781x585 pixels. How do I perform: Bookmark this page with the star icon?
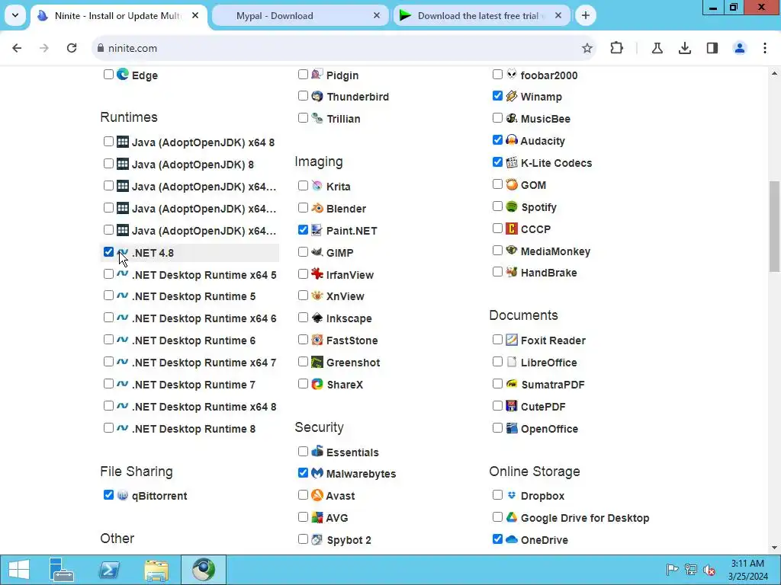point(587,48)
